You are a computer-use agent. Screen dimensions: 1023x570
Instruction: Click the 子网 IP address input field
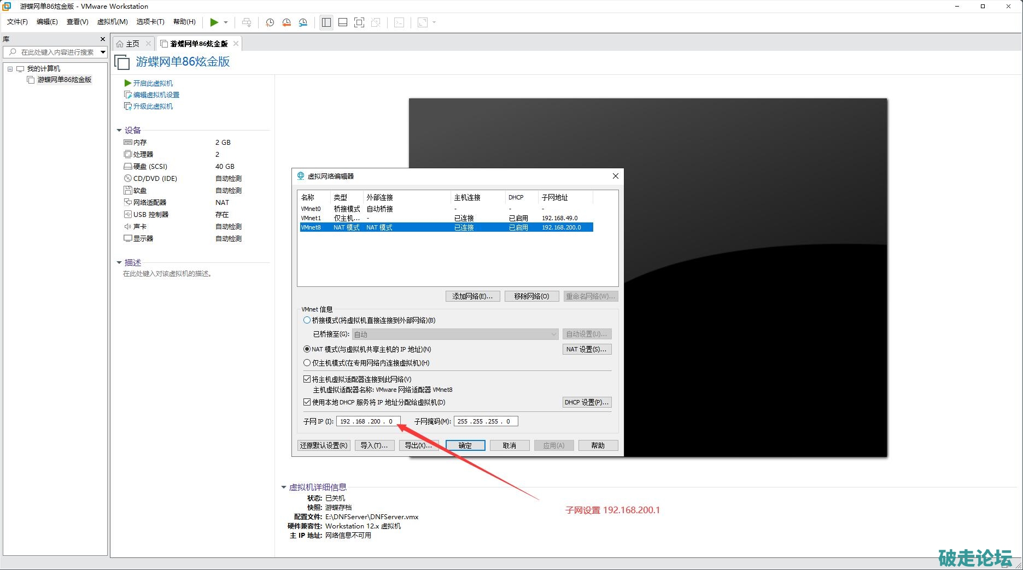pyautogui.click(x=368, y=421)
